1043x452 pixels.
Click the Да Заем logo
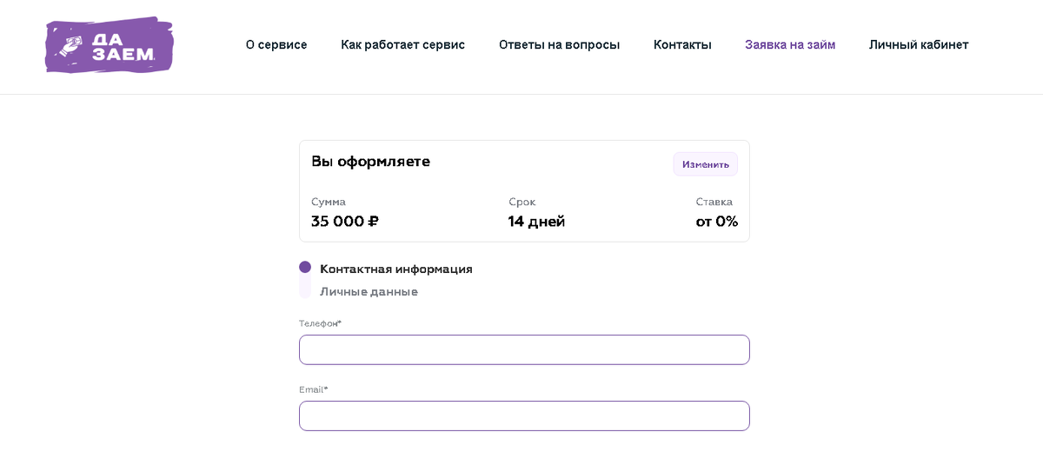[x=109, y=44]
